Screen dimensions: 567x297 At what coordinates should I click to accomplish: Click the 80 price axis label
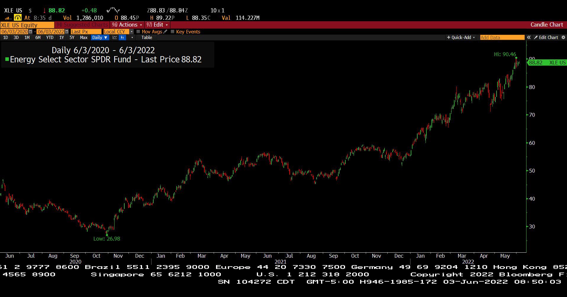click(x=532, y=87)
